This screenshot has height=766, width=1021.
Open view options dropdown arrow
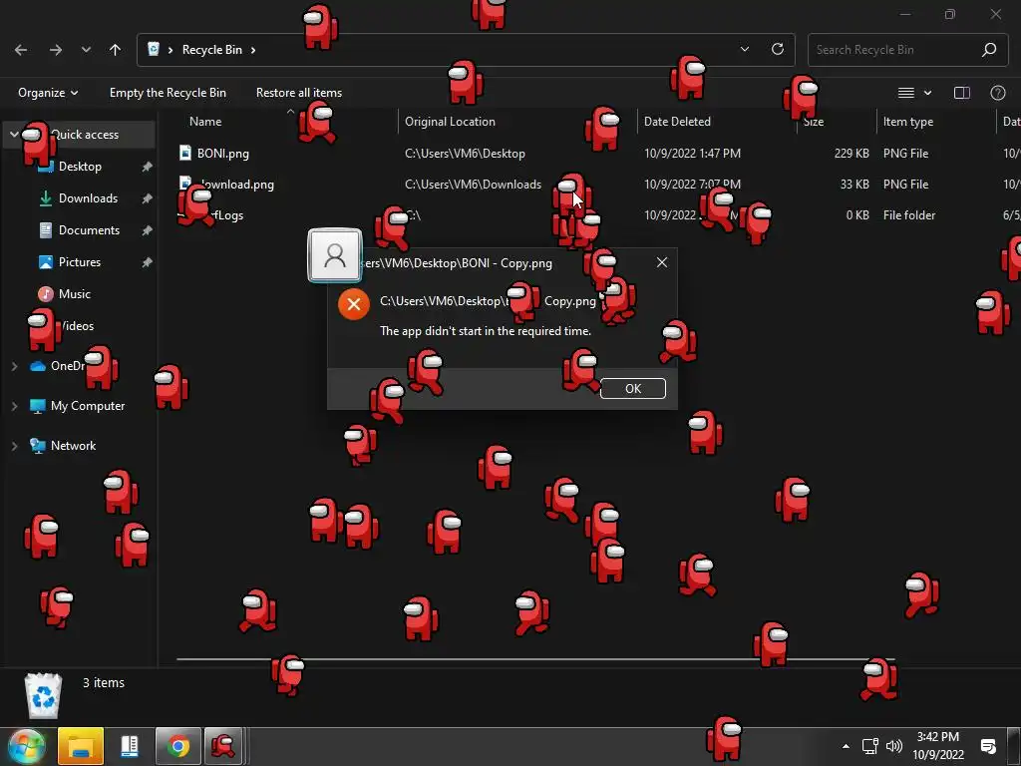pyautogui.click(x=928, y=93)
